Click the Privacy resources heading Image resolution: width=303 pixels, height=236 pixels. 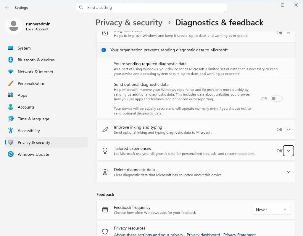130,228
